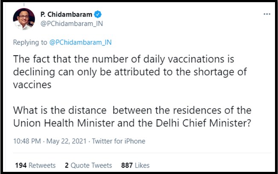
Task: Open P. Chidambaram's profile picture
Action: (24, 19)
